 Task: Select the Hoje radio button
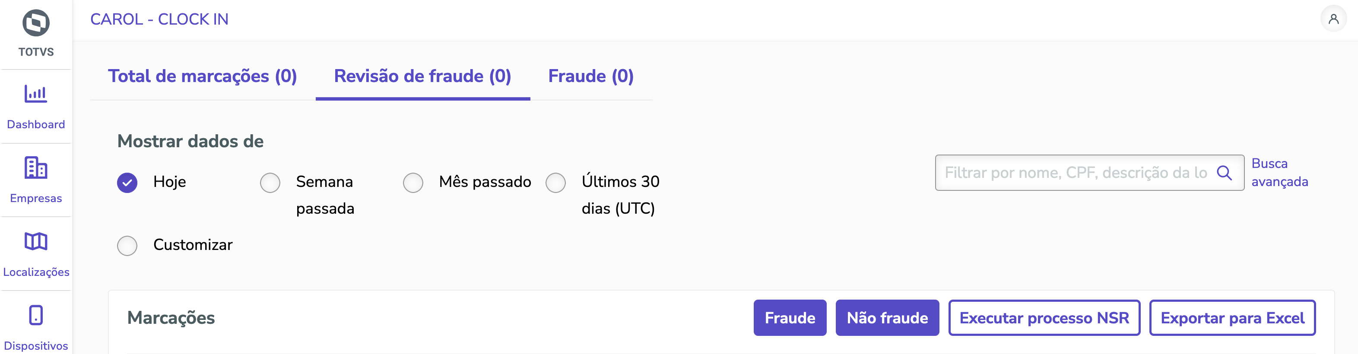pos(127,183)
